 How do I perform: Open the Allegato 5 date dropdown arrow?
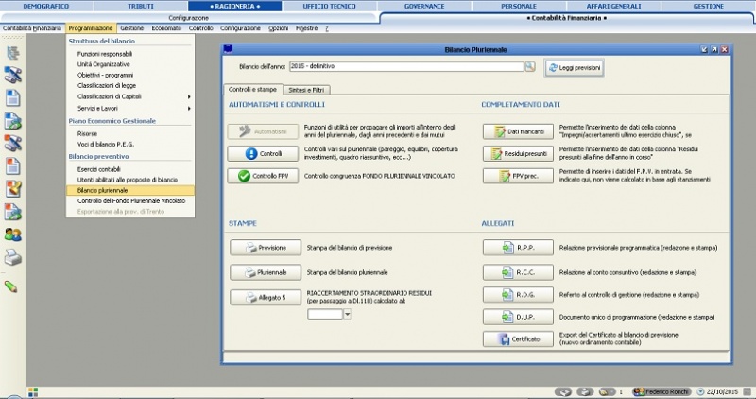348,314
